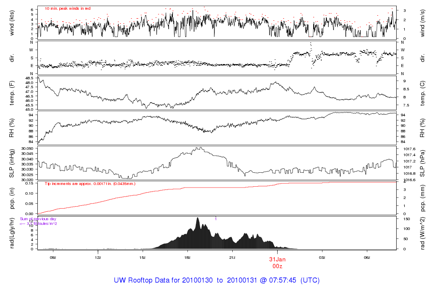This screenshot has height=297, width=434.
Task: Click the '21z' time axis tick label
Action: point(232,258)
